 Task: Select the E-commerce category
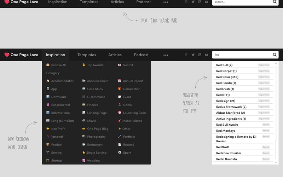point(94,97)
